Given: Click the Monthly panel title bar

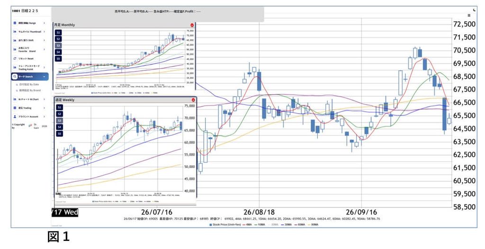Looking at the screenshot, I should pos(125,25).
